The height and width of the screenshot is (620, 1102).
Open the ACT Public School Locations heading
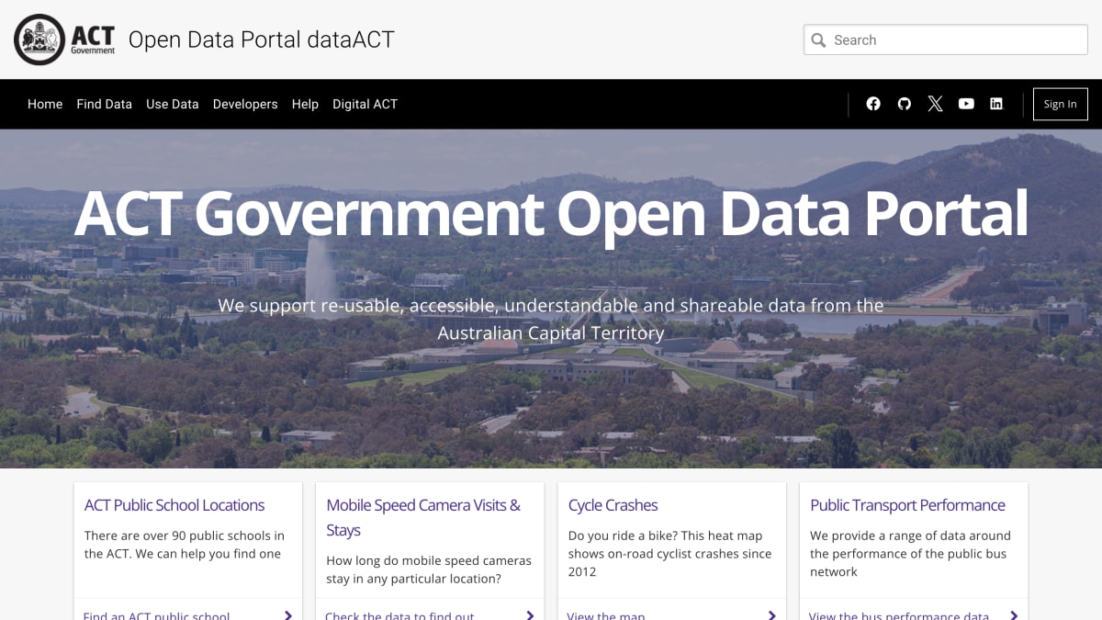coord(174,505)
